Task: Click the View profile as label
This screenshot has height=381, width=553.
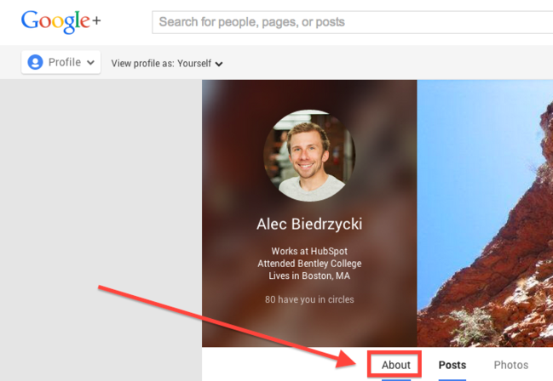Action: [142, 63]
